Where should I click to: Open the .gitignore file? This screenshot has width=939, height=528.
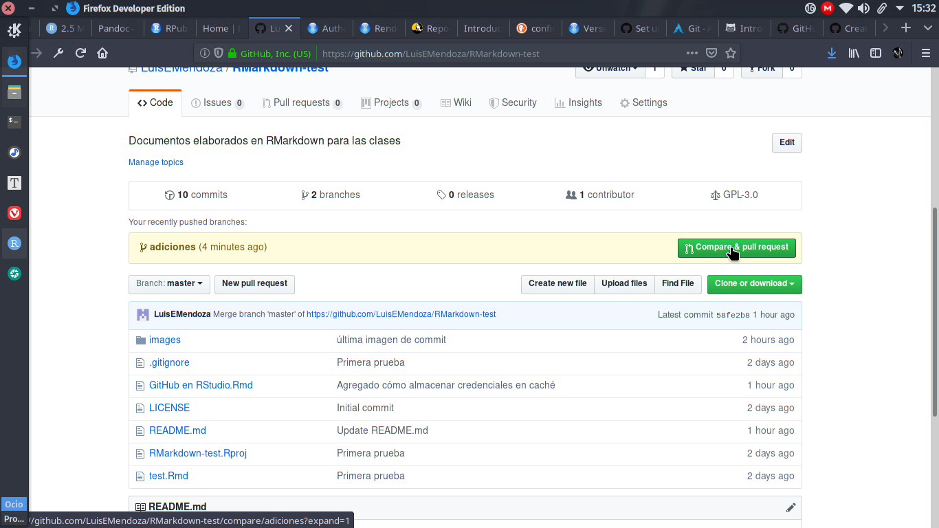(169, 362)
